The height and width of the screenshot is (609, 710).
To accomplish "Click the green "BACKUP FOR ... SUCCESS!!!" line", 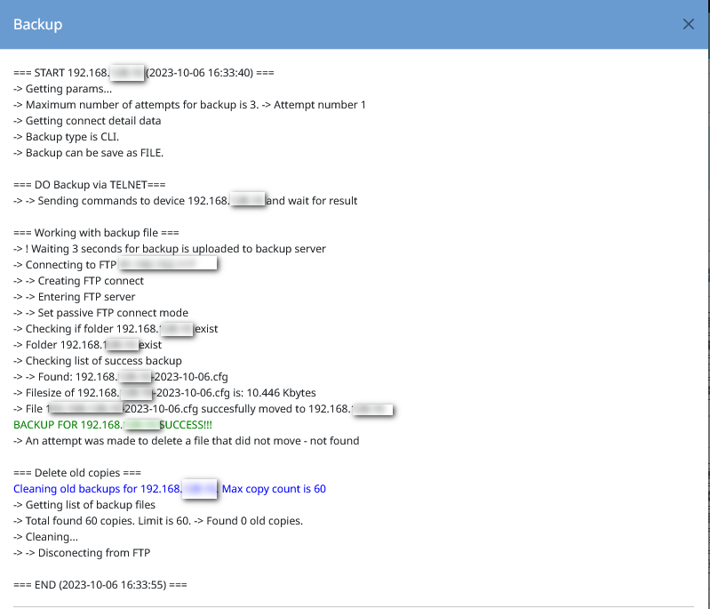I will (113, 425).
